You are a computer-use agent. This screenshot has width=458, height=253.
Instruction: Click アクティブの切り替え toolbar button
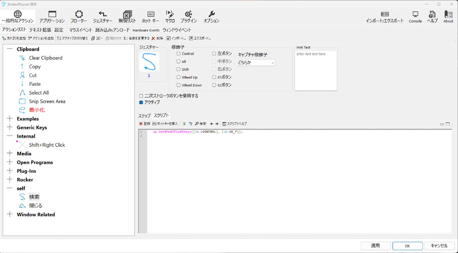pyautogui.click(x=73, y=38)
